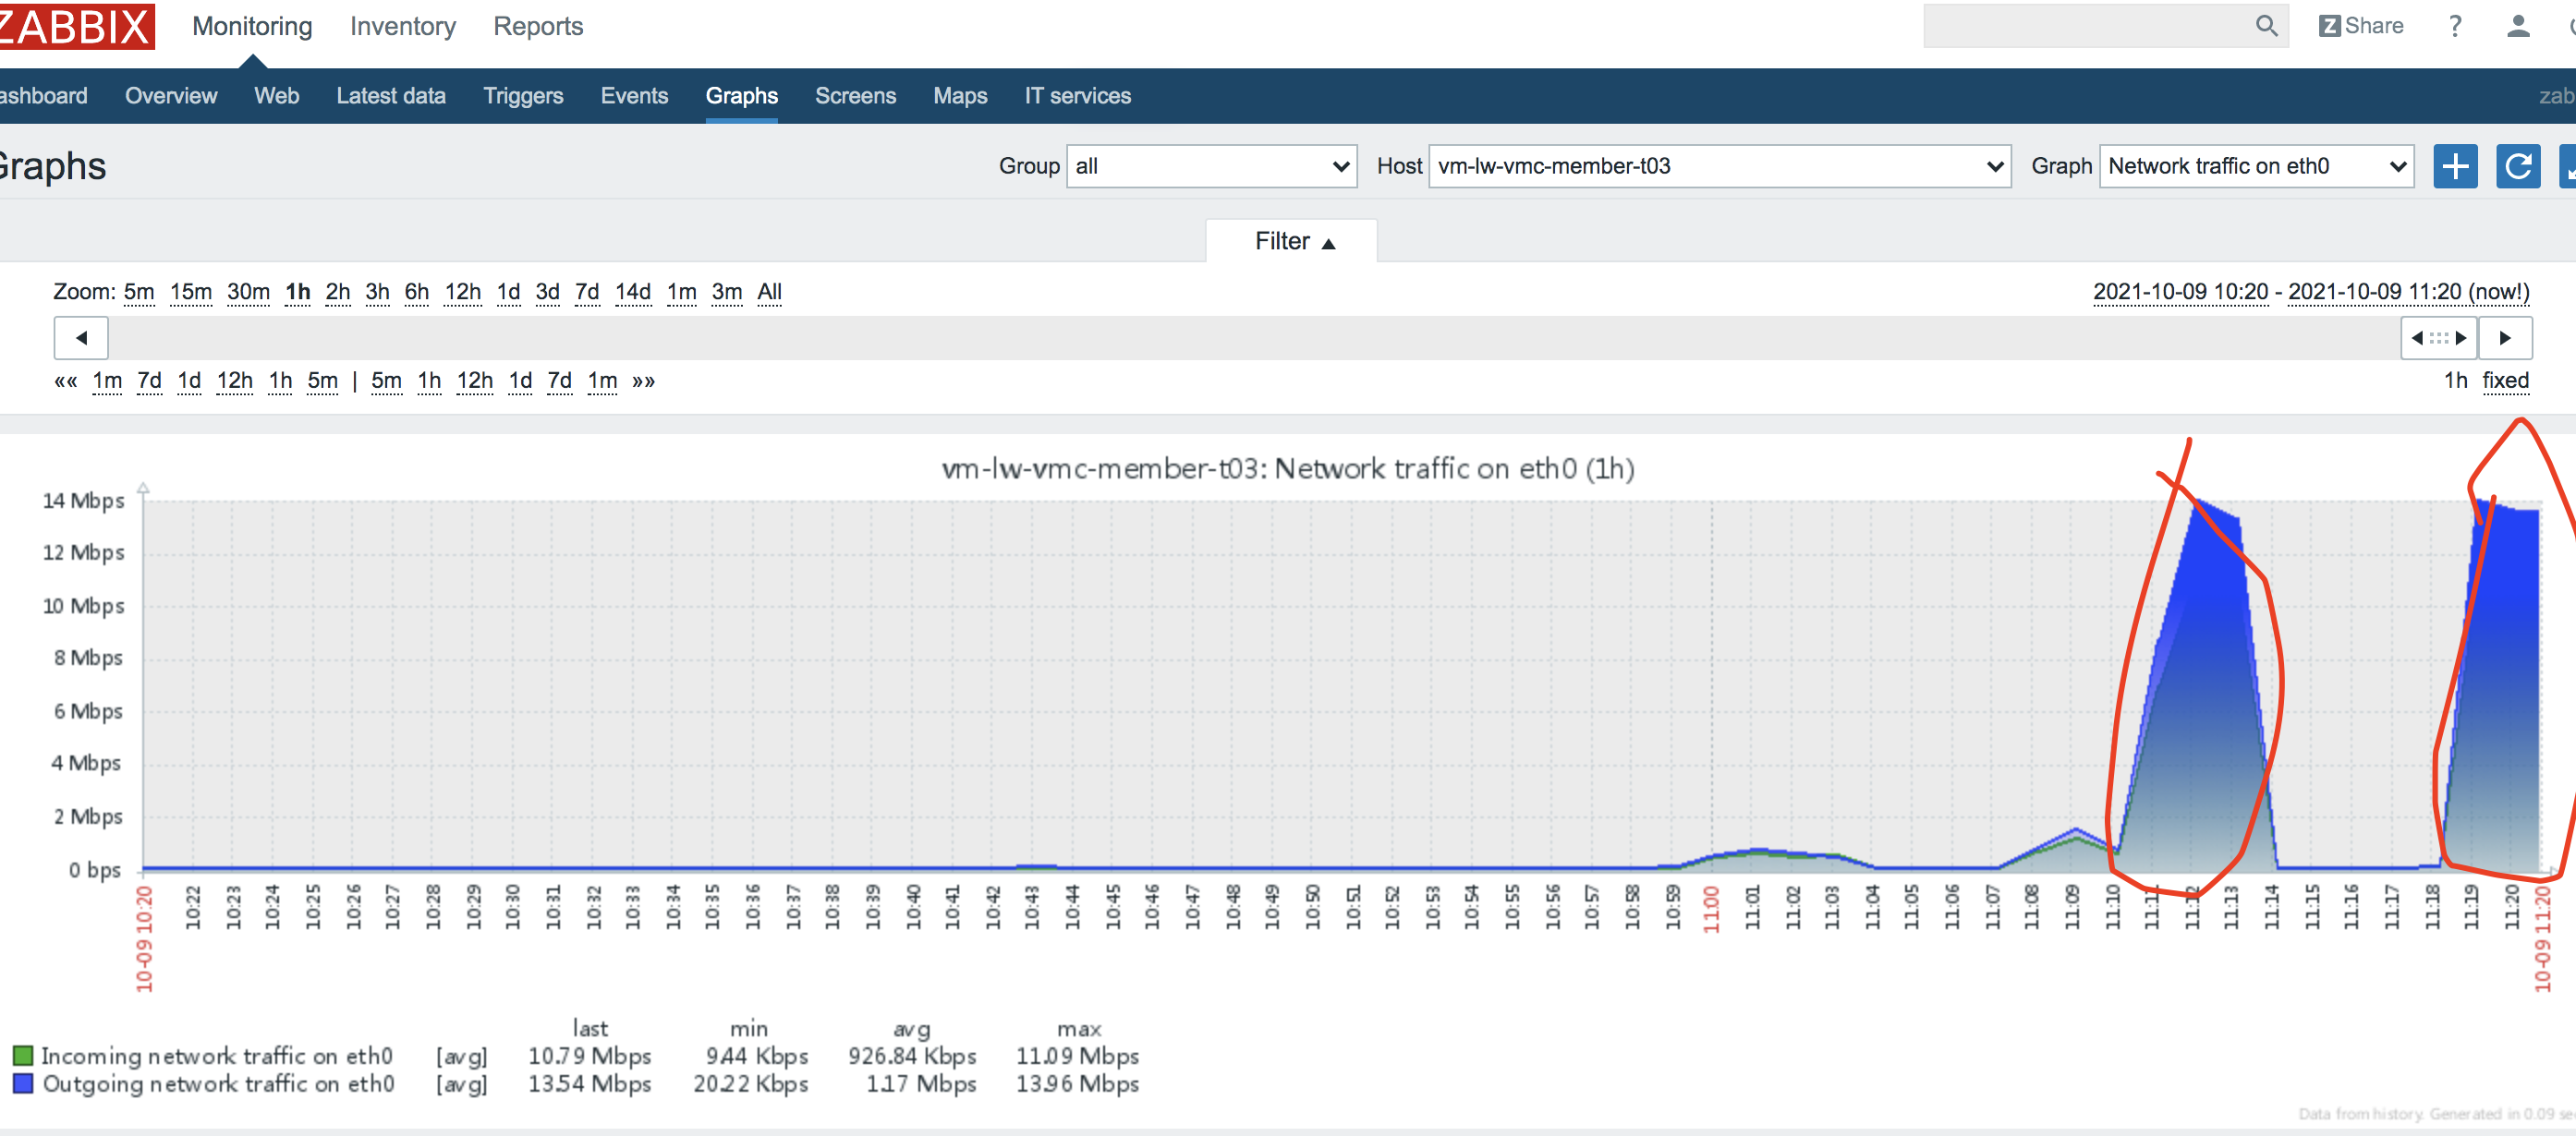Image resolution: width=2576 pixels, height=1136 pixels.
Task: Click the left scroll arrow on timeline
Action: tap(81, 338)
